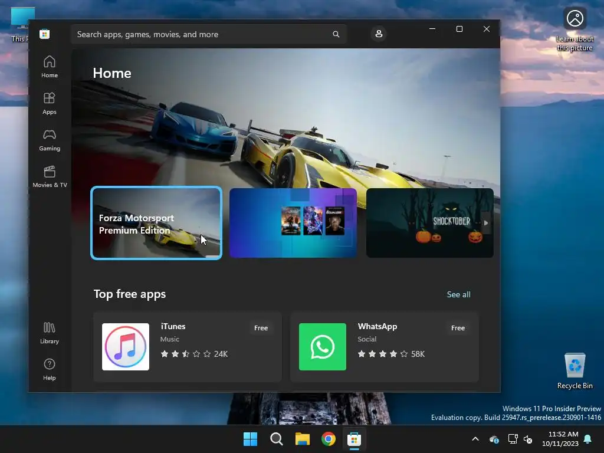Show hidden system tray icons

click(475, 439)
